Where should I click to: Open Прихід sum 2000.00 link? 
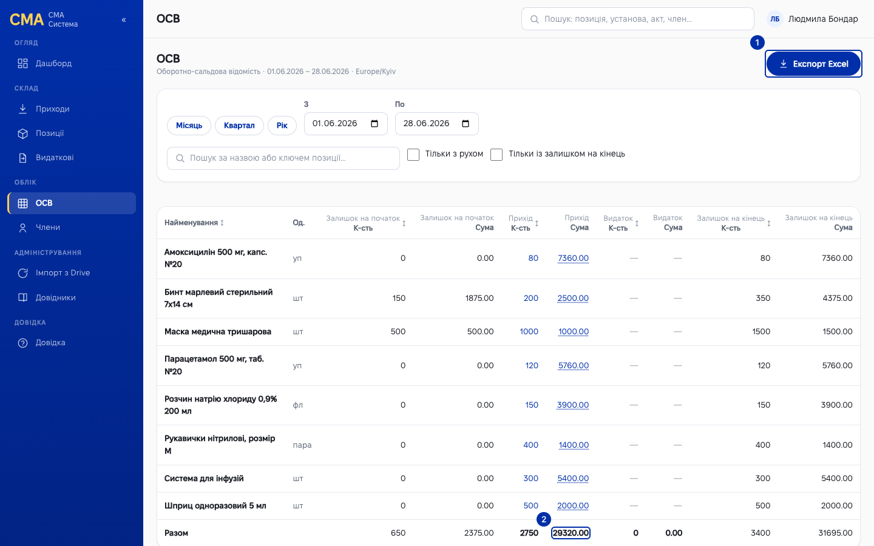(x=573, y=506)
